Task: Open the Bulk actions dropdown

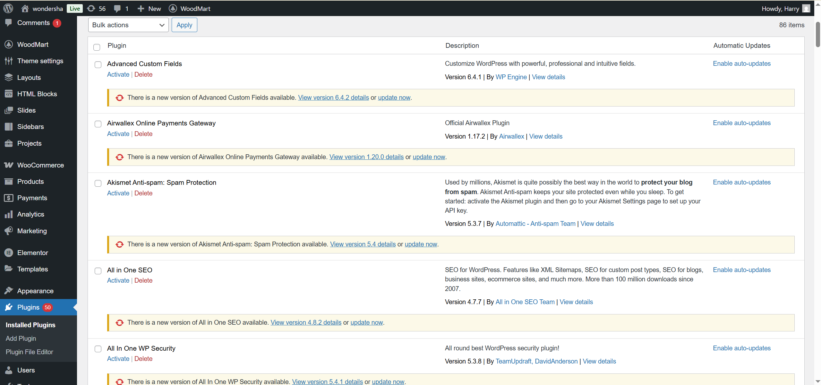Action: (x=128, y=25)
